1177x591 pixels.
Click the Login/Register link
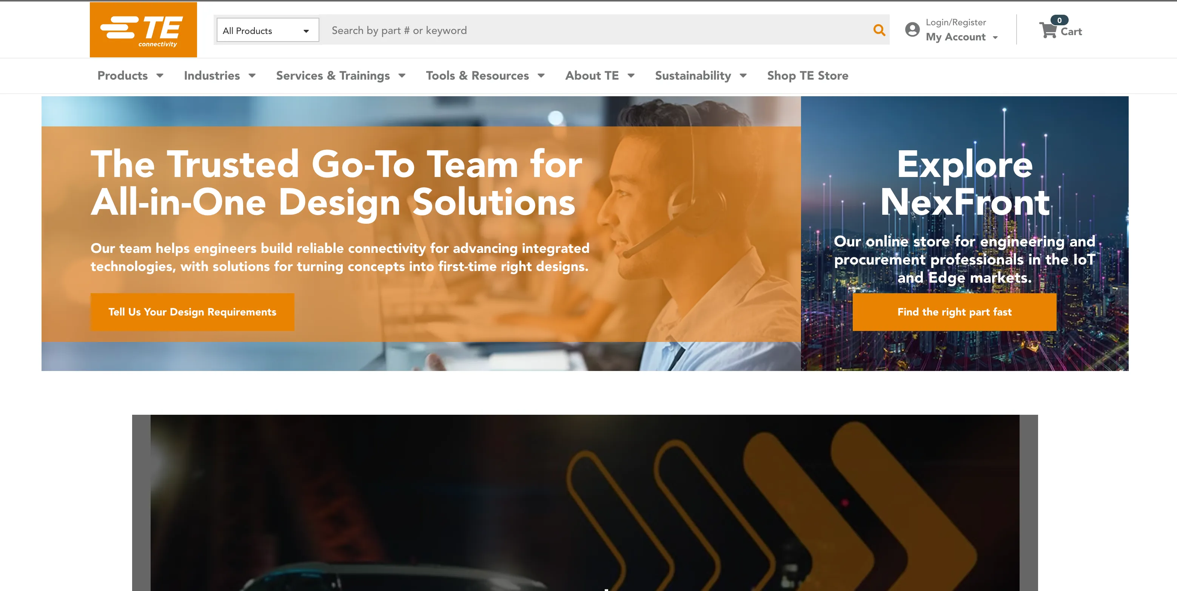955,22
